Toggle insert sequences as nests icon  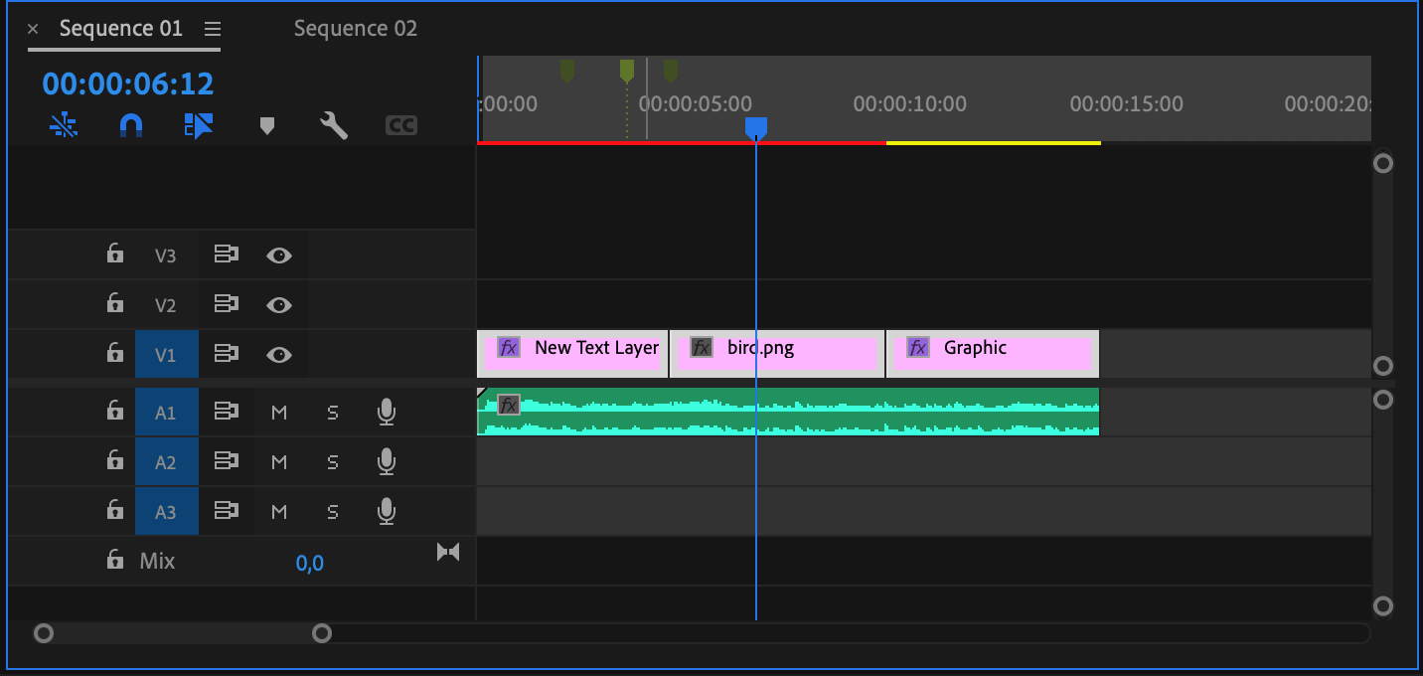click(x=64, y=125)
